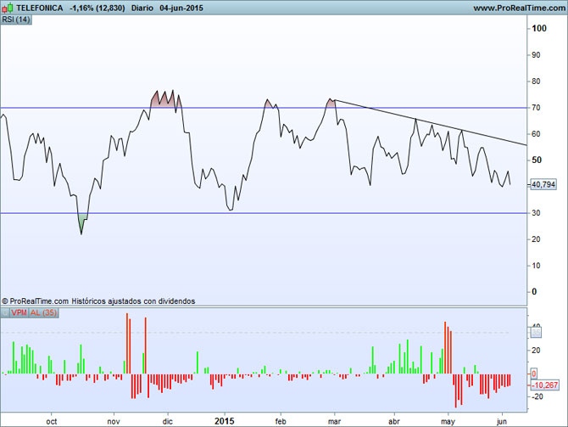The width and height of the screenshot is (568, 427).
Task: Click the 30 oversold level axis label
Action: coord(536,213)
